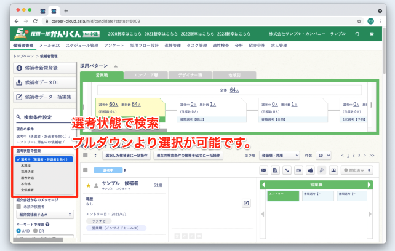Click the horizontal scrollbar under flow diagram
Image resolution: width=395 pixels, height=251 pixels.
point(129,130)
